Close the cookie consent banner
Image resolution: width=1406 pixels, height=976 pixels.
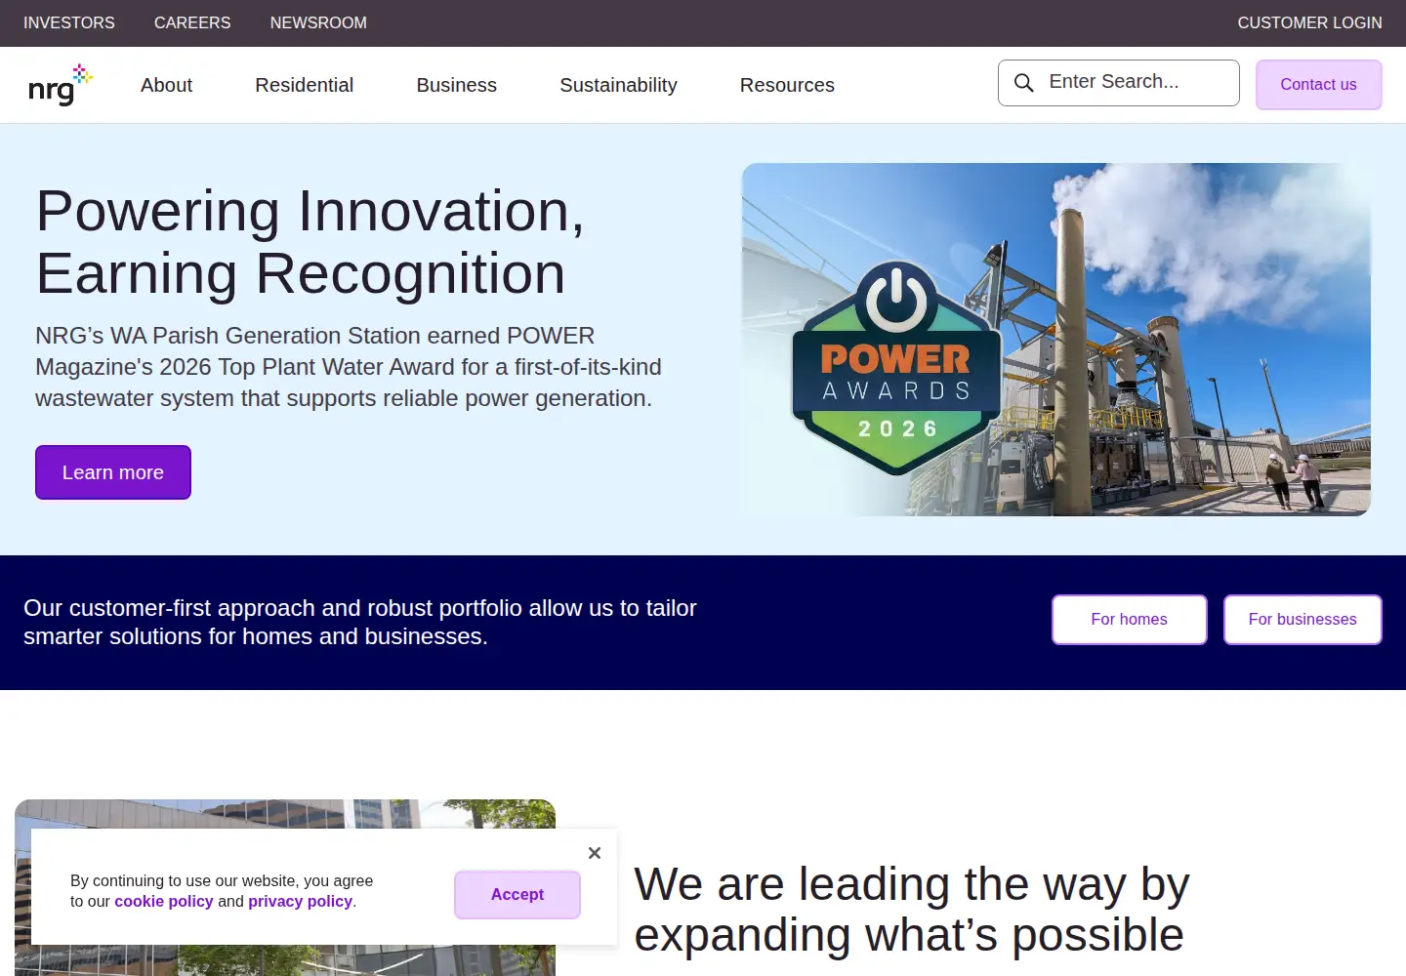[x=595, y=853]
